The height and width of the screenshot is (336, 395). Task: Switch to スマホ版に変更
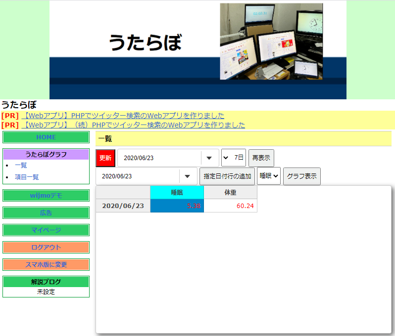(46, 264)
